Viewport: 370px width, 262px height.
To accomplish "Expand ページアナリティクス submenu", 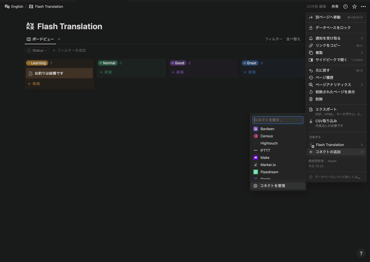I will 336,85.
